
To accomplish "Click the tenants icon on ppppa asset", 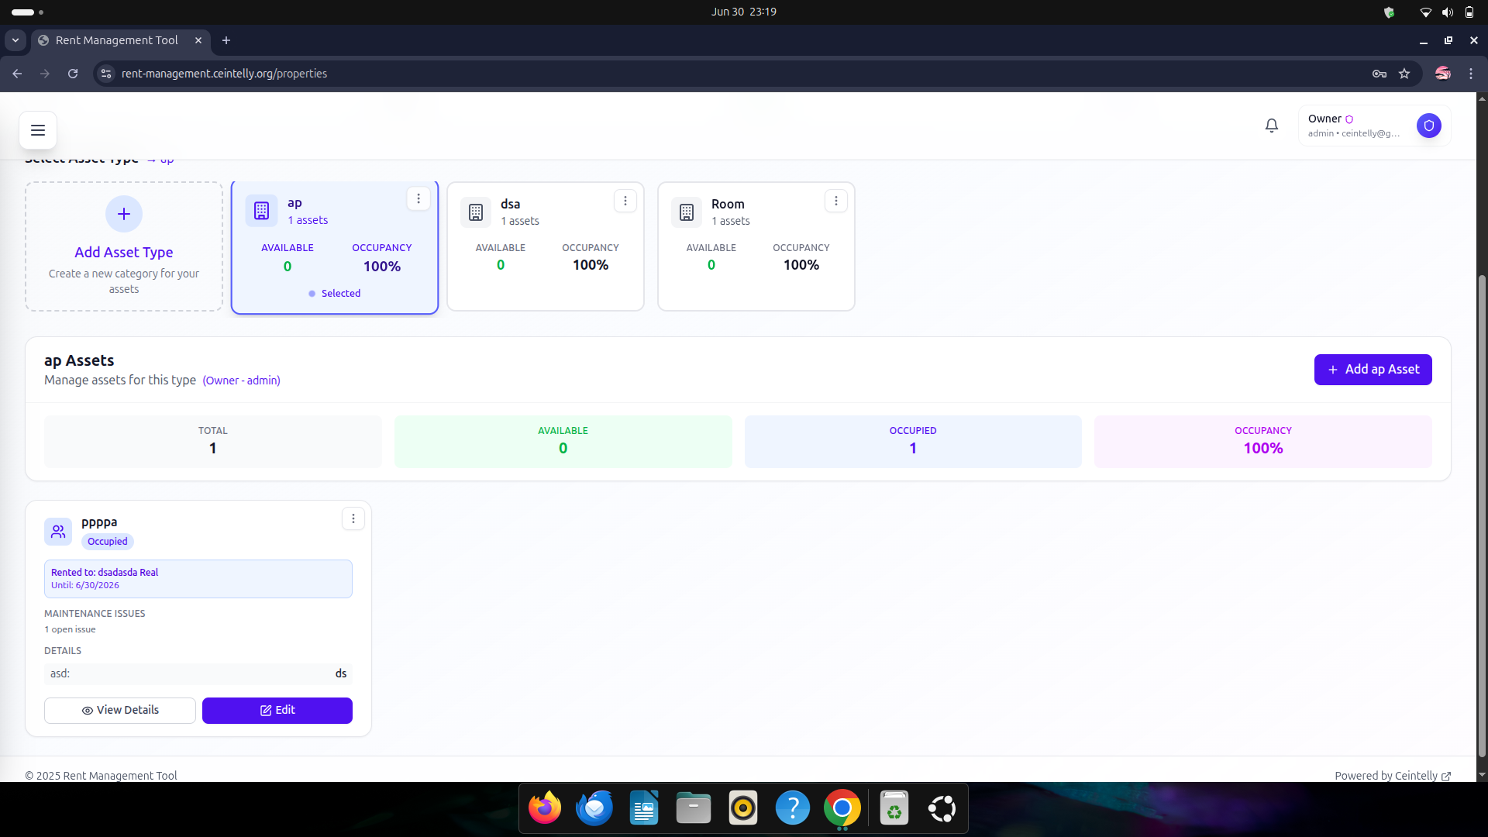I will click(58, 532).
